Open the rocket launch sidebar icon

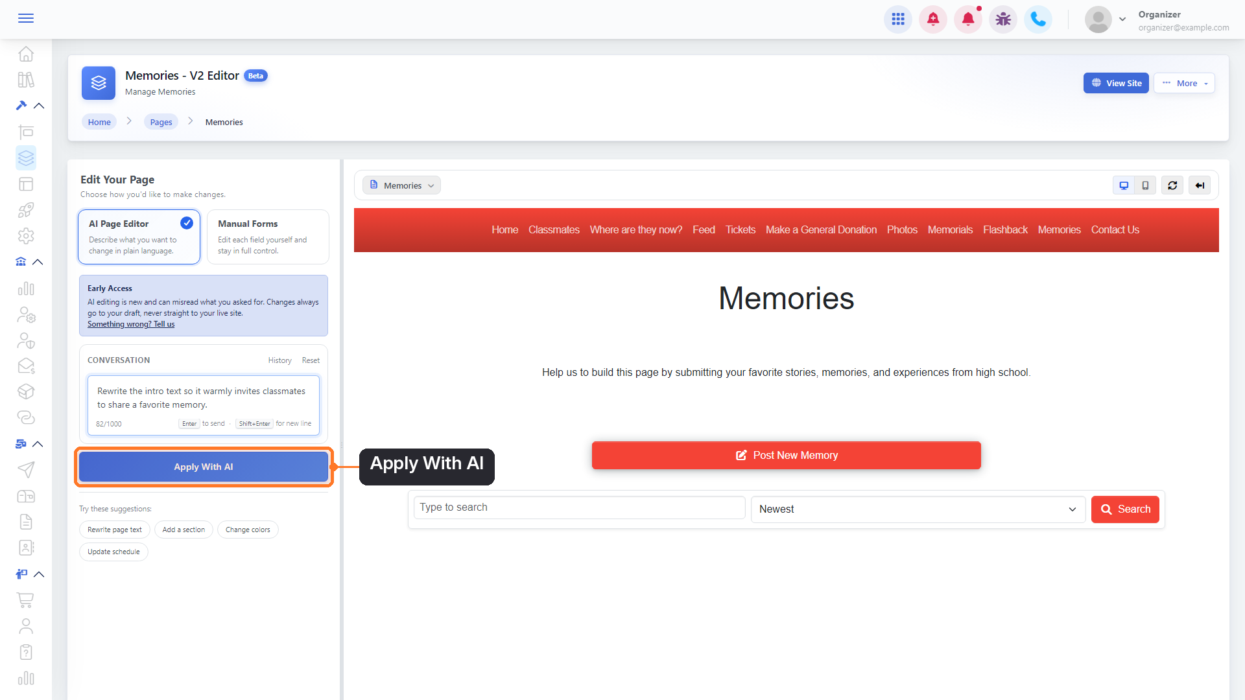pyautogui.click(x=26, y=210)
